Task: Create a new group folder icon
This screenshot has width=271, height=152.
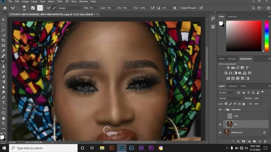Action: point(254,141)
